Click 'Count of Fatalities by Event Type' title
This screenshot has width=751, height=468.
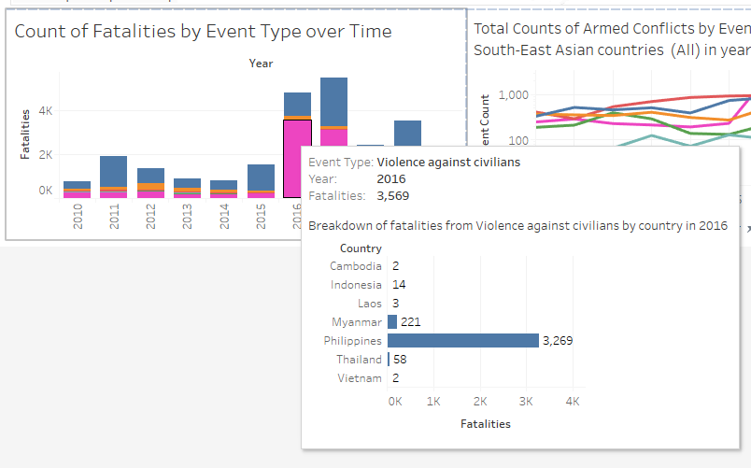point(203,32)
